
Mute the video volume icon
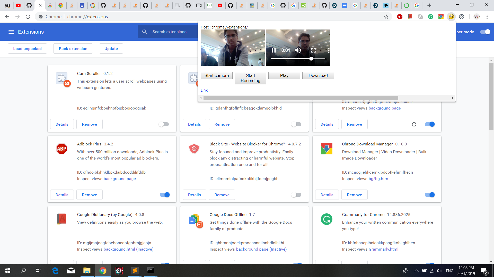tap(298, 50)
